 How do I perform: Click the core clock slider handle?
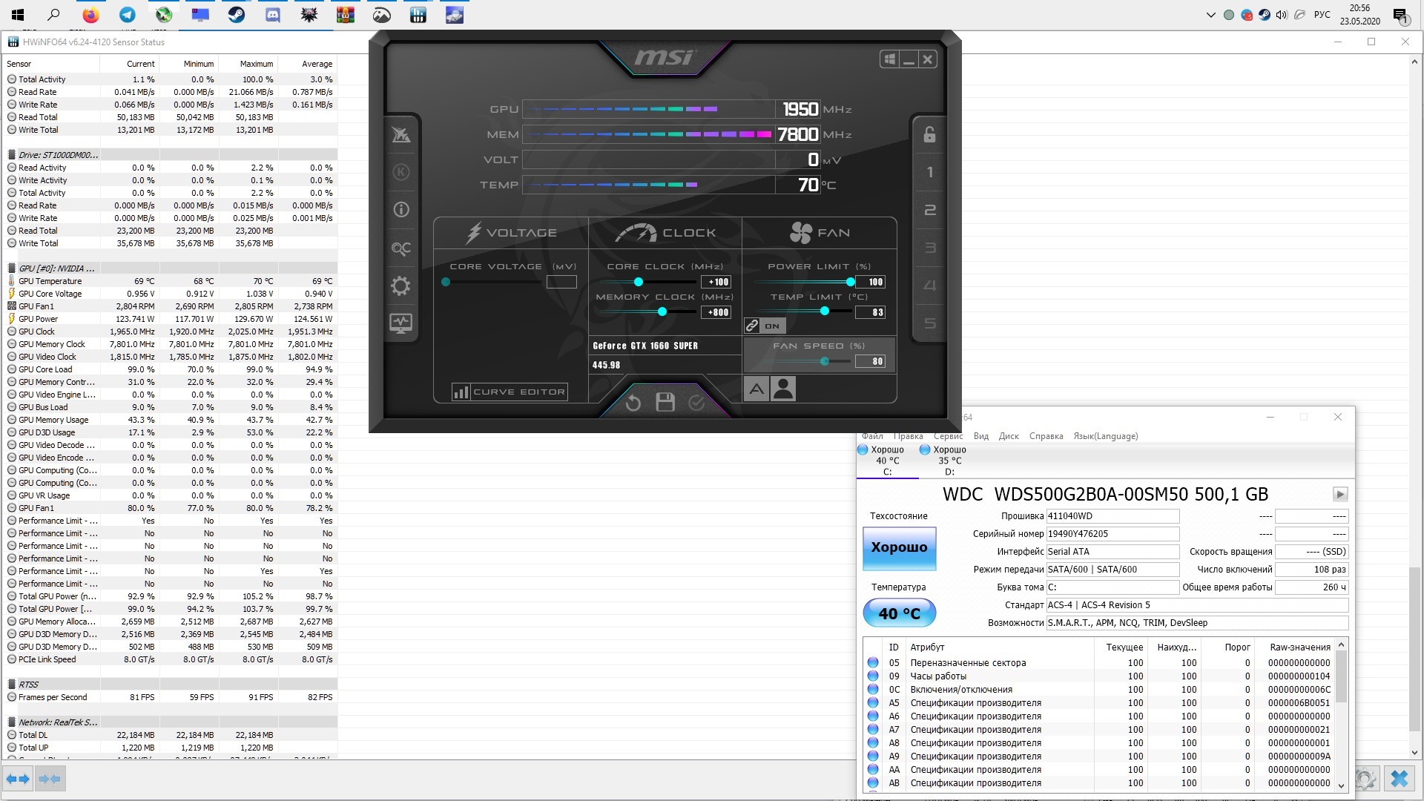(638, 282)
